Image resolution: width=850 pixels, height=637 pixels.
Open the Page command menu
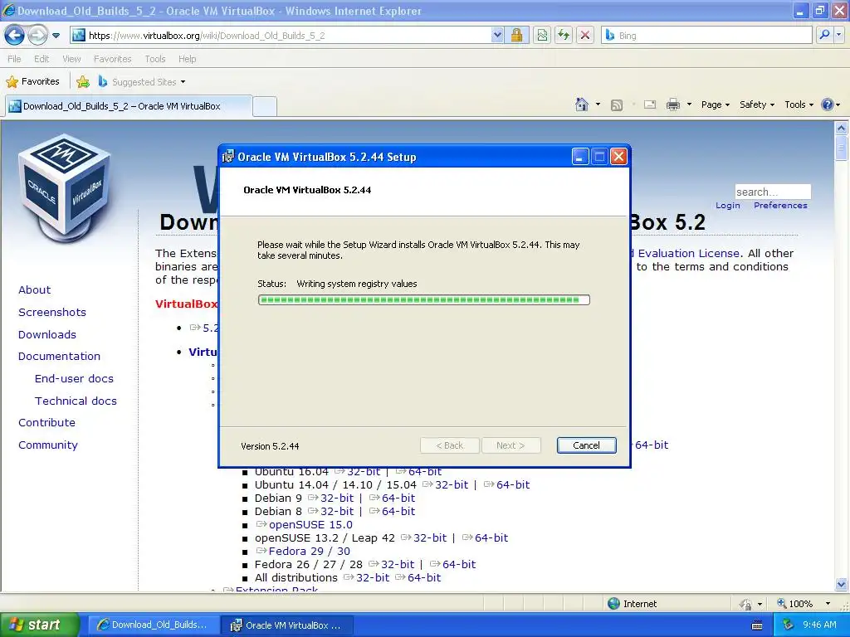point(715,105)
